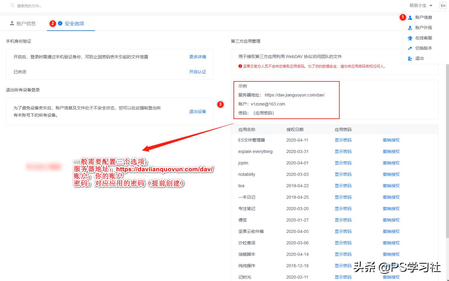The height and width of the screenshot is (281, 449).
Task: Click the 退出 logout icon
Action: [410, 58]
